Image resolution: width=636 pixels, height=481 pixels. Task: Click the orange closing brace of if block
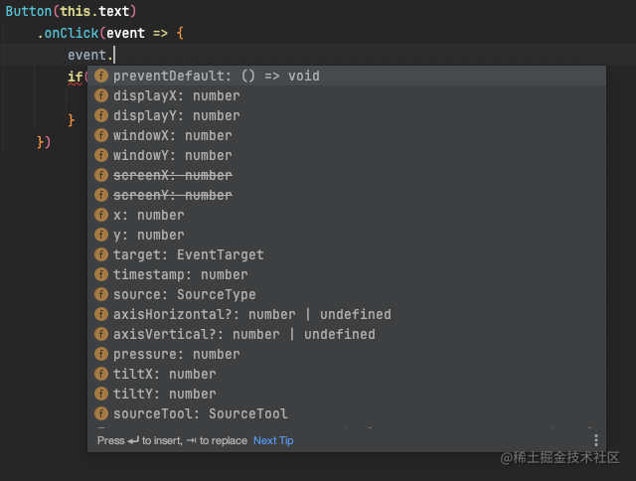click(x=72, y=120)
